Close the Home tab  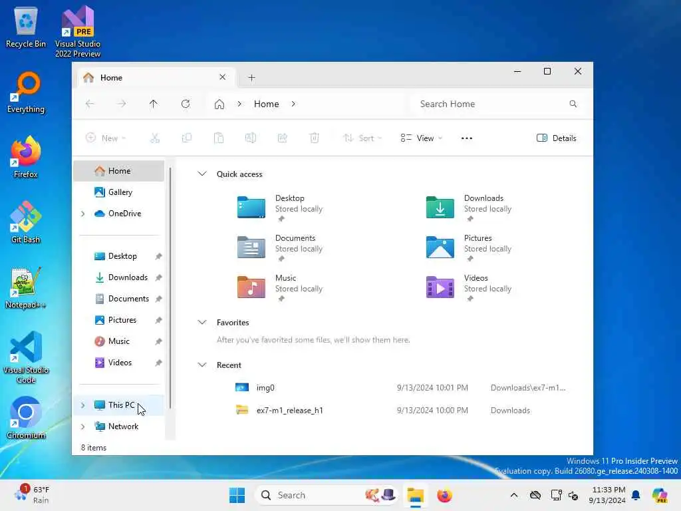(222, 77)
